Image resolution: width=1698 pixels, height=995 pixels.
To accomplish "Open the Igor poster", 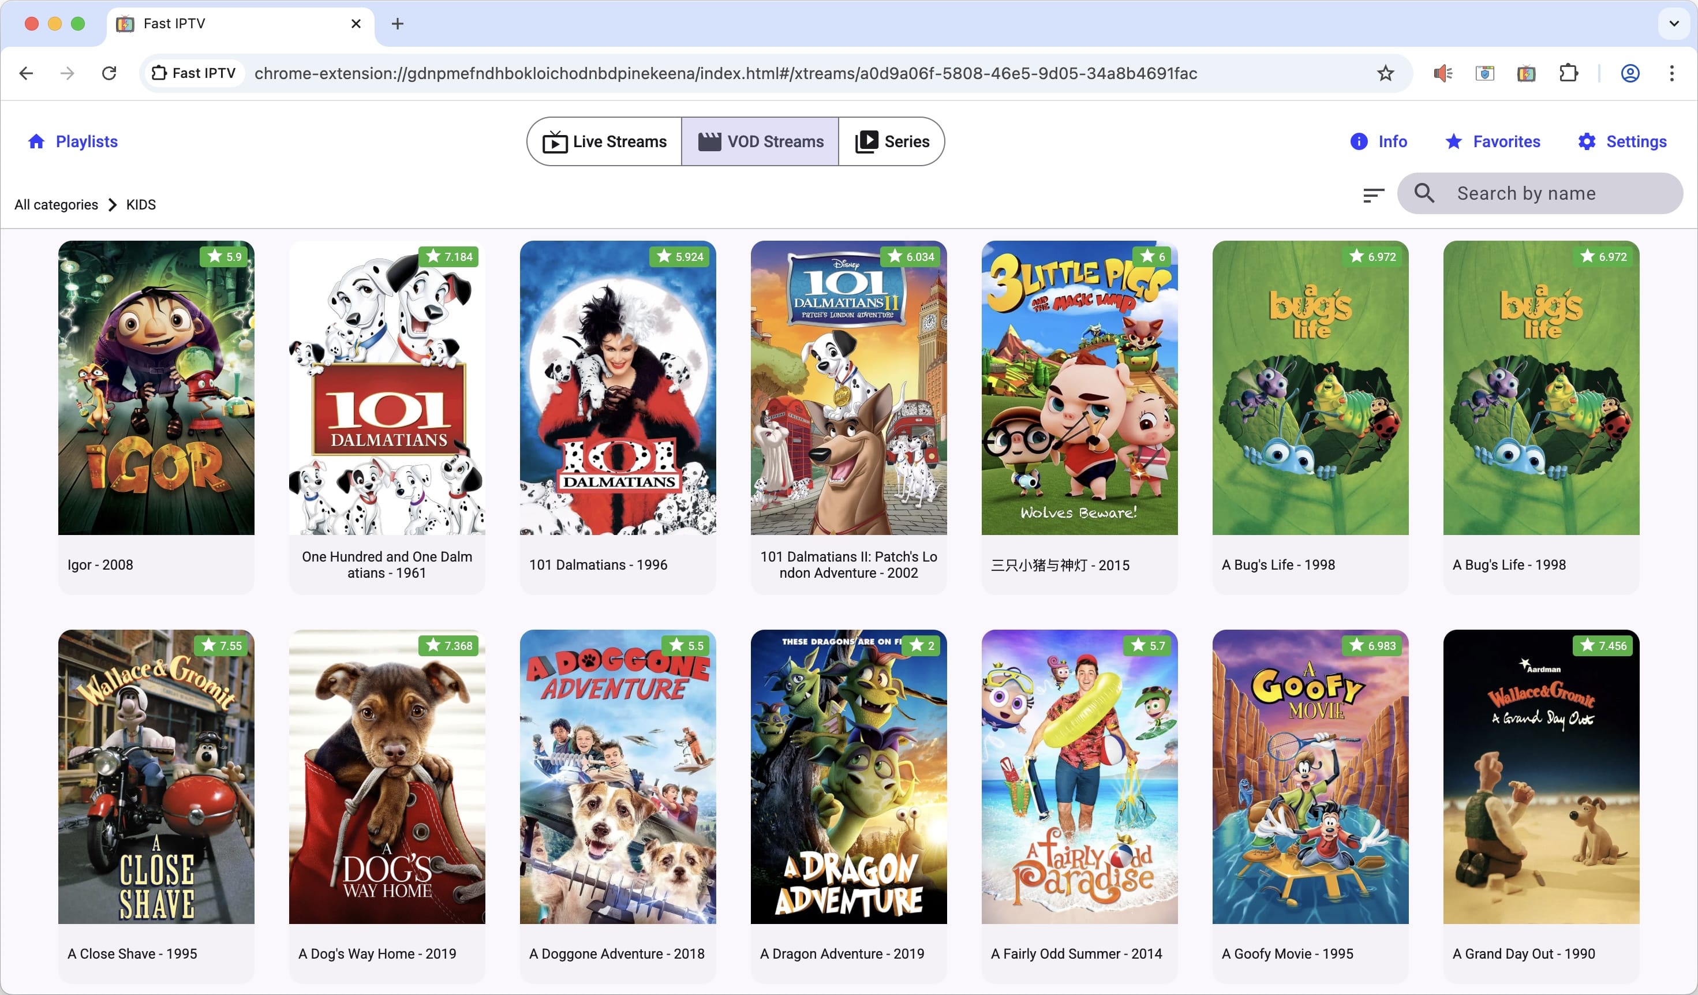I will (156, 387).
